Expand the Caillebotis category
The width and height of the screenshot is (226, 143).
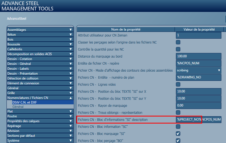click(x=40, y=49)
